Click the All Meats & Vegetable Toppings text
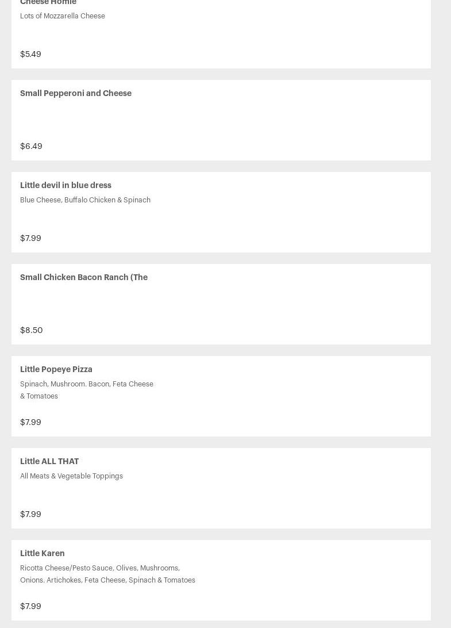Screen dimensions: 451x628 (71, 476)
